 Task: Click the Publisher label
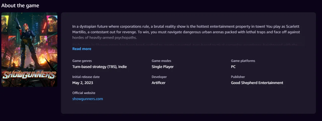click(x=238, y=77)
